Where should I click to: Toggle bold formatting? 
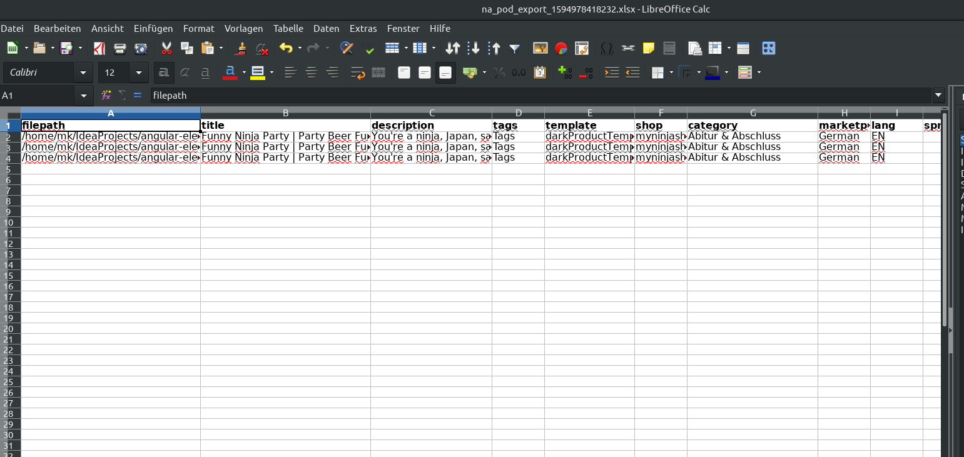pyautogui.click(x=163, y=73)
